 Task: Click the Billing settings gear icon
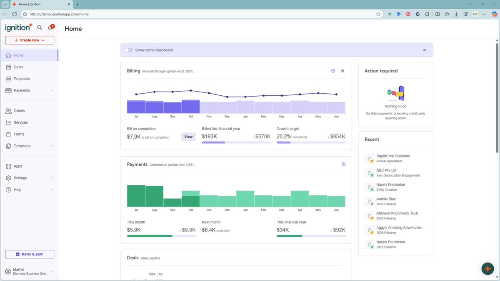[342, 71]
